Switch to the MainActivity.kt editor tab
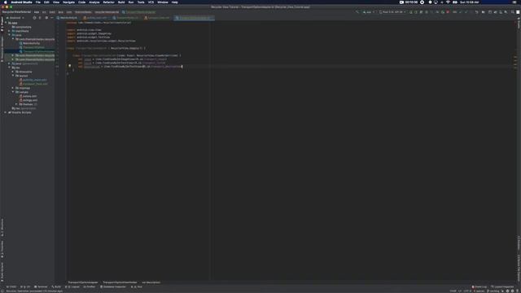521x293 pixels. (x=68, y=18)
